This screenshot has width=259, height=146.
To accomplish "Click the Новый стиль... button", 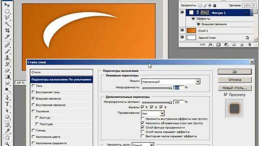I will tap(235, 88).
